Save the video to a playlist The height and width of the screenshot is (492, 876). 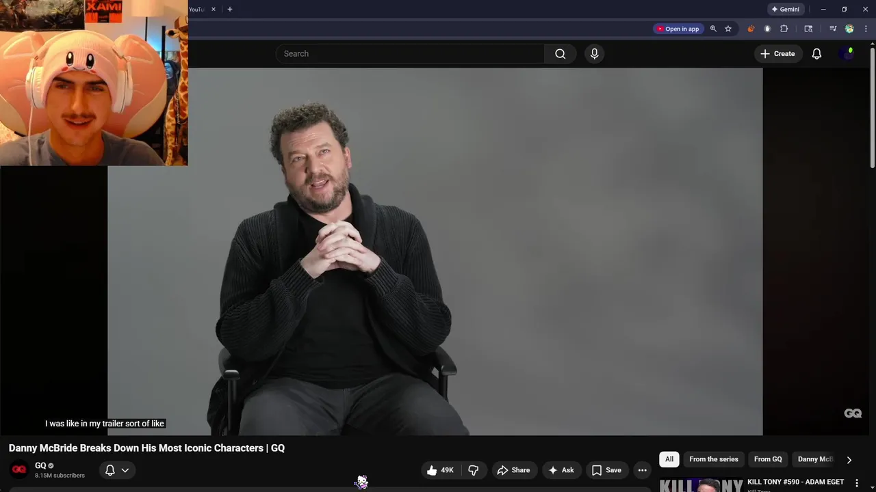pos(606,470)
